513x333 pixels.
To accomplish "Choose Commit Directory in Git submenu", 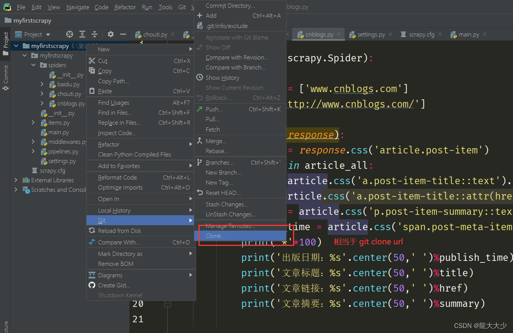I will tap(240, 6).
